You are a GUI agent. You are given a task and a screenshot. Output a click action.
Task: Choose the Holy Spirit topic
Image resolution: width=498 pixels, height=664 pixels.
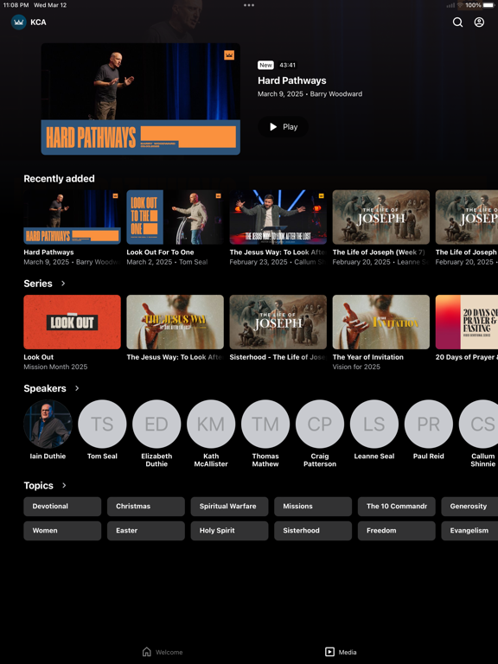(x=229, y=531)
